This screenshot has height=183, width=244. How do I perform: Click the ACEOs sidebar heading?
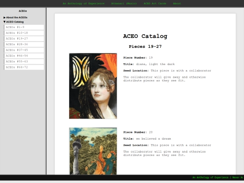click(23, 11)
